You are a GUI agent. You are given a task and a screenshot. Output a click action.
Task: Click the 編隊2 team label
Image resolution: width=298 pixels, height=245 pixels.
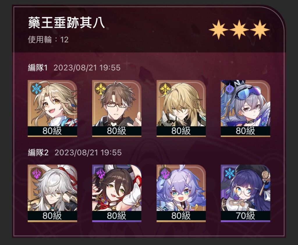tap(38, 152)
